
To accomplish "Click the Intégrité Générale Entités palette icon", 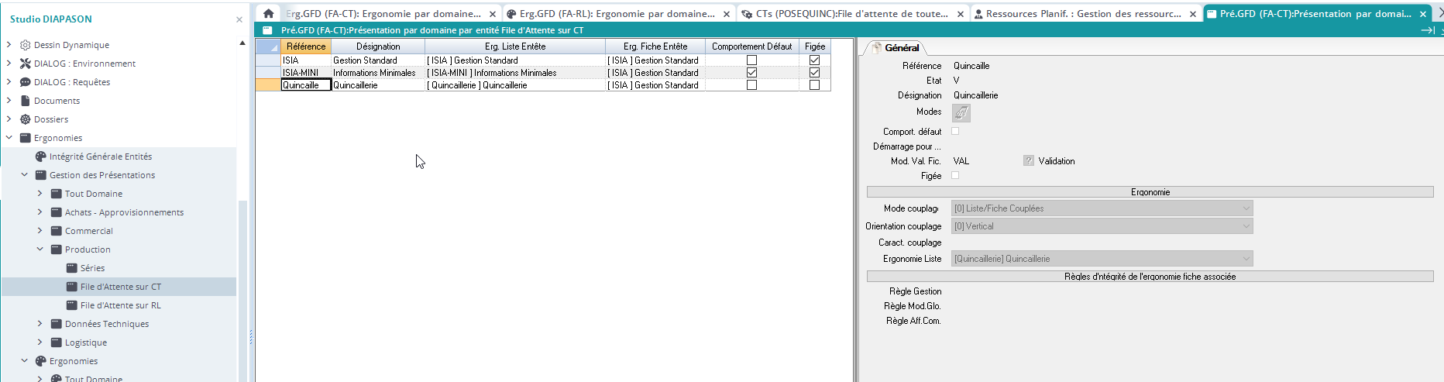I will [x=40, y=157].
